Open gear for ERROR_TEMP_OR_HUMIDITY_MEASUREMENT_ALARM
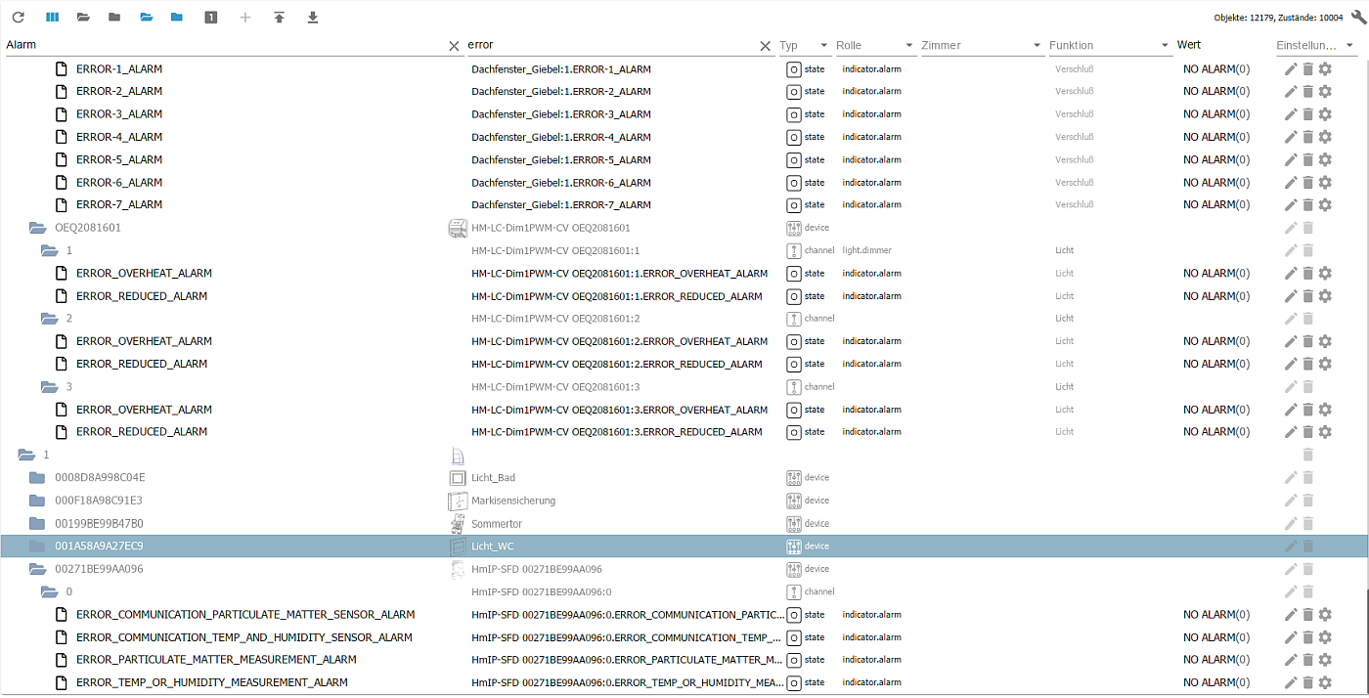1369x698 pixels. pos(1326,682)
